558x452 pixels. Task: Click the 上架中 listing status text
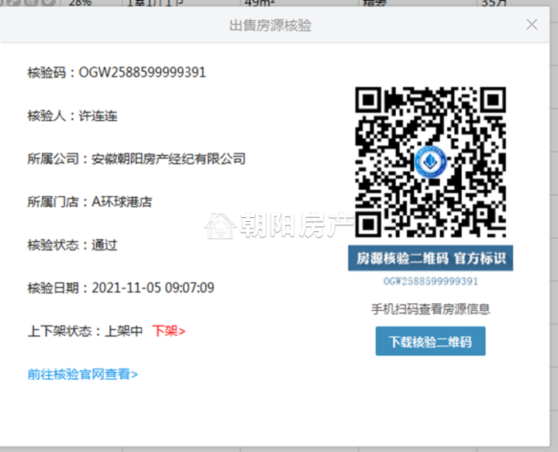pos(123,331)
